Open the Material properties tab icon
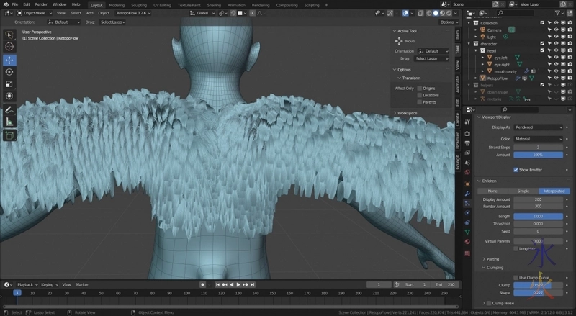576x316 pixels. (467, 242)
